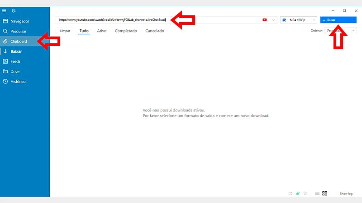The width and height of the screenshot is (362, 203).
Task: Toggle clipboard monitoring green paperclip icon
Action: point(298,194)
